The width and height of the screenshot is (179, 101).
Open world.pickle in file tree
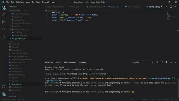[16, 90]
